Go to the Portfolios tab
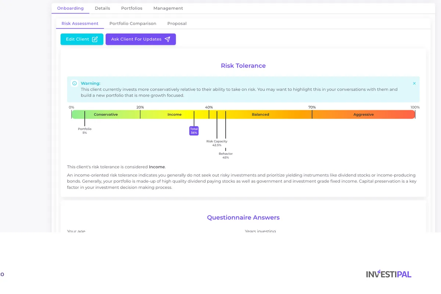The image size is (441, 294). coord(132,8)
